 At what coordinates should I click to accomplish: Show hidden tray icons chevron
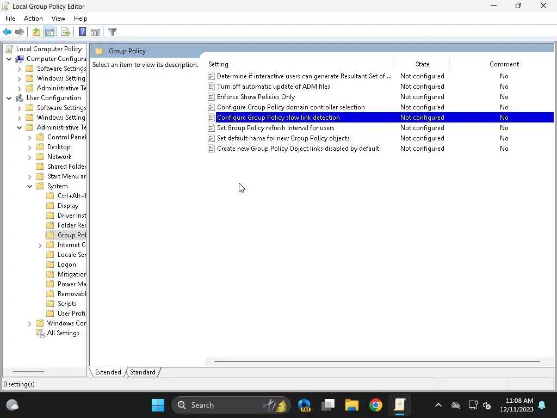click(x=438, y=405)
